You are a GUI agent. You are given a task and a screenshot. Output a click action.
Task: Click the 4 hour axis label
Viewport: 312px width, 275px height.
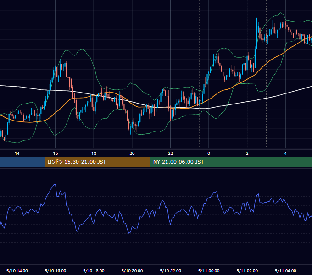tap(285, 154)
